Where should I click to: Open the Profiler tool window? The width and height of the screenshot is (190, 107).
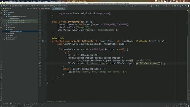click(35, 104)
